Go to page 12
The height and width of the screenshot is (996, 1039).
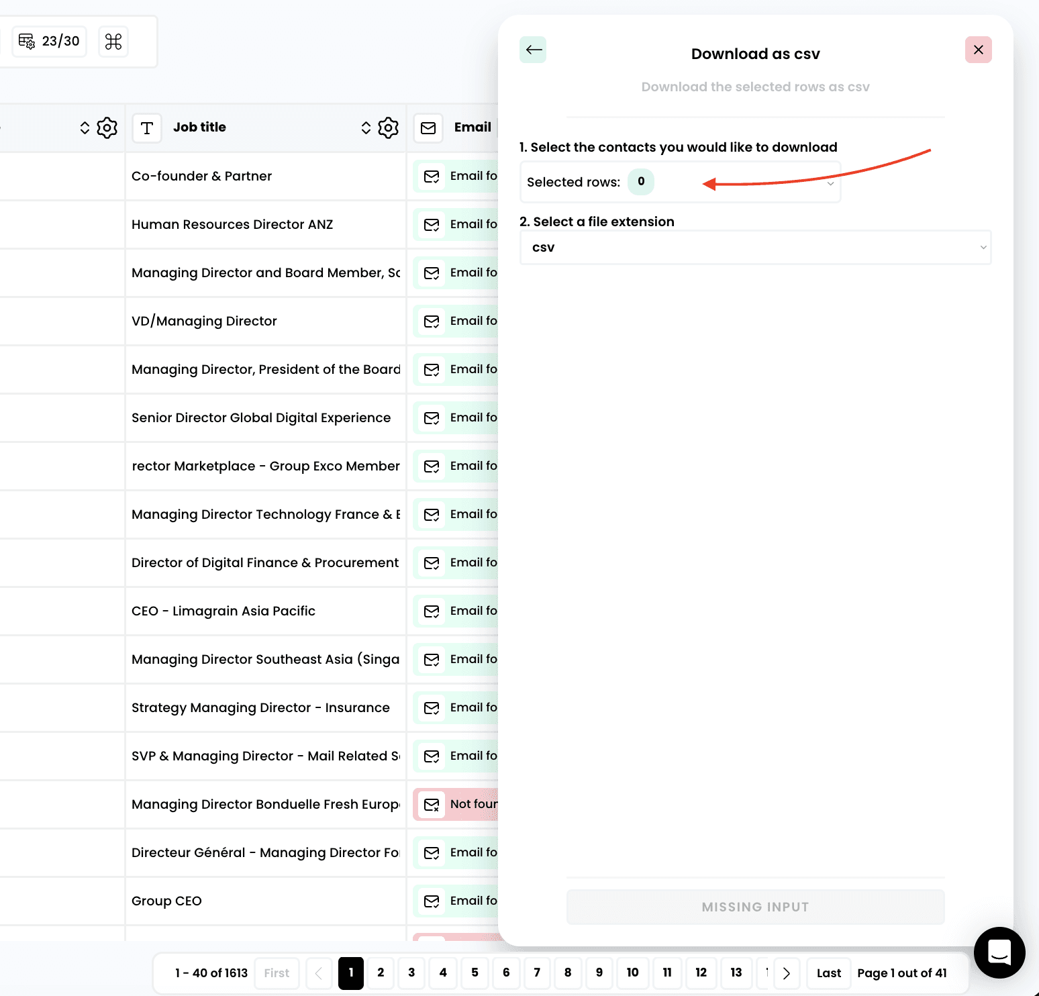click(x=701, y=973)
